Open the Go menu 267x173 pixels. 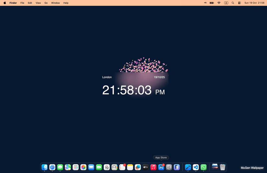pyautogui.click(x=46, y=3)
